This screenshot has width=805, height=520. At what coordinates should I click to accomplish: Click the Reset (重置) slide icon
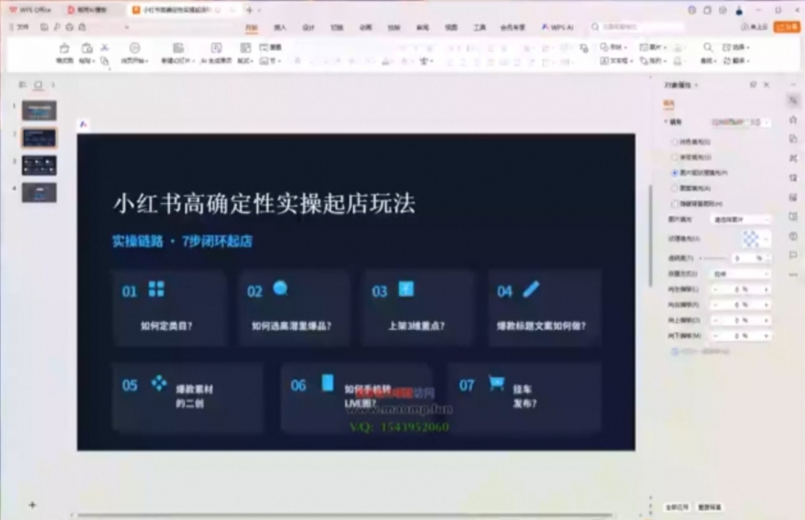click(x=270, y=47)
